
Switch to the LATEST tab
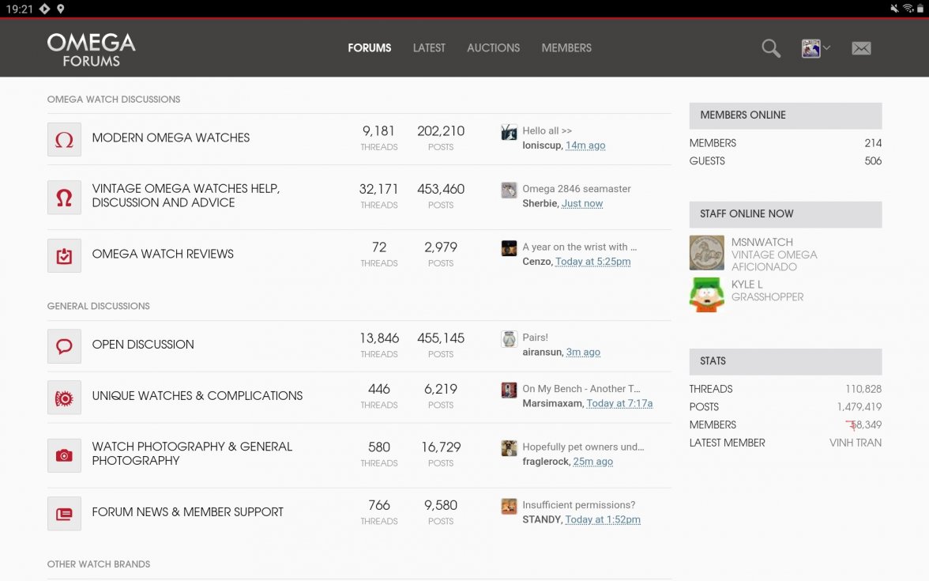(429, 48)
